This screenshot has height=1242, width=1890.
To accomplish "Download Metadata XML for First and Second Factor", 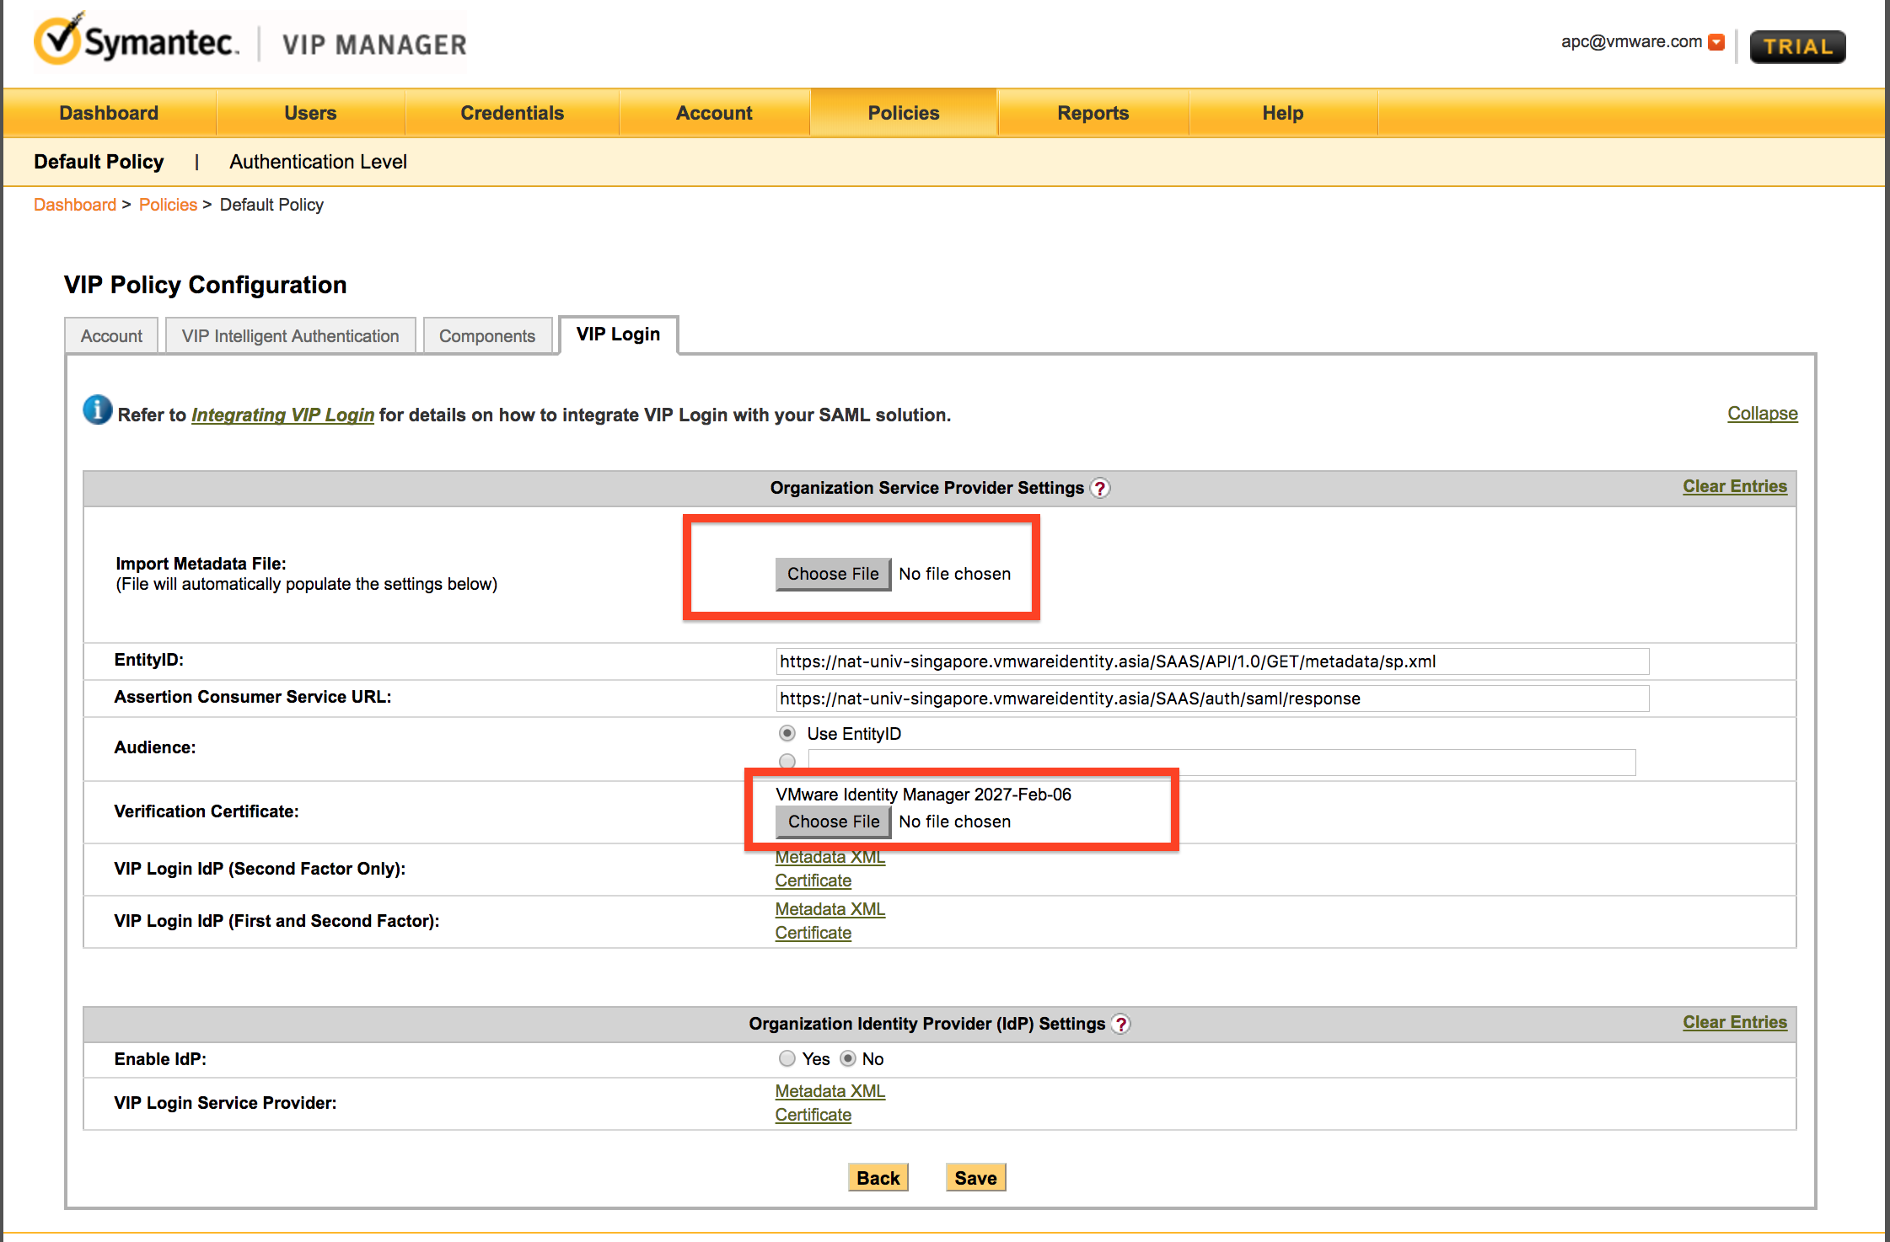I will click(830, 909).
